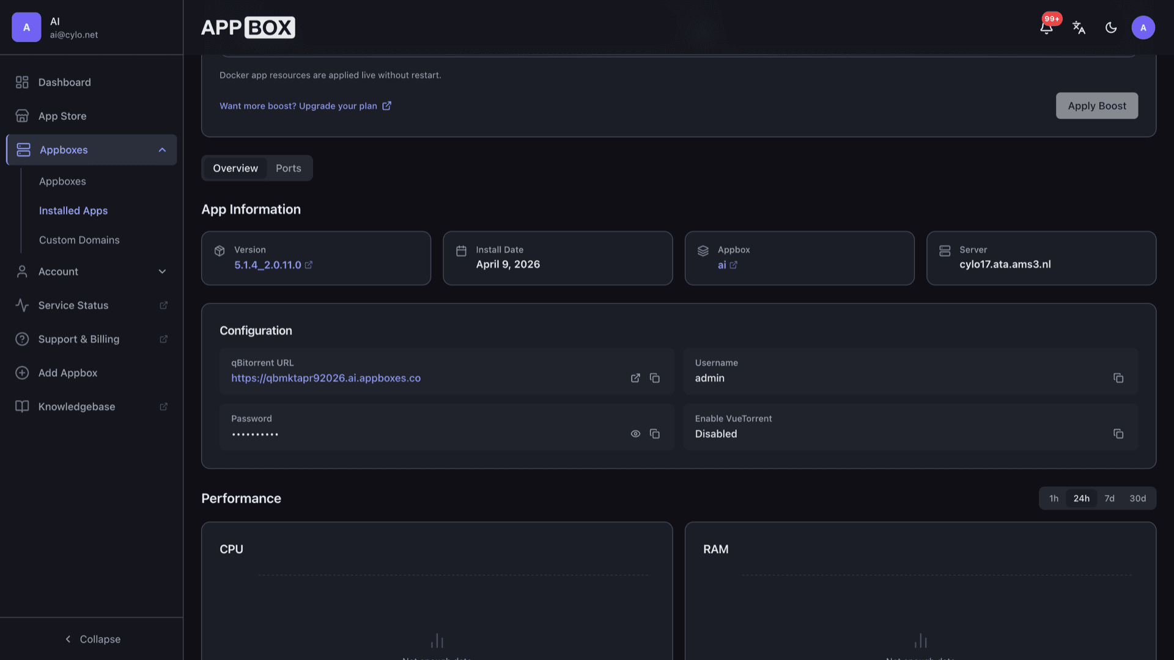Click the Appboxes server icon
This screenshot has width=1174, height=660.
(x=23, y=150)
